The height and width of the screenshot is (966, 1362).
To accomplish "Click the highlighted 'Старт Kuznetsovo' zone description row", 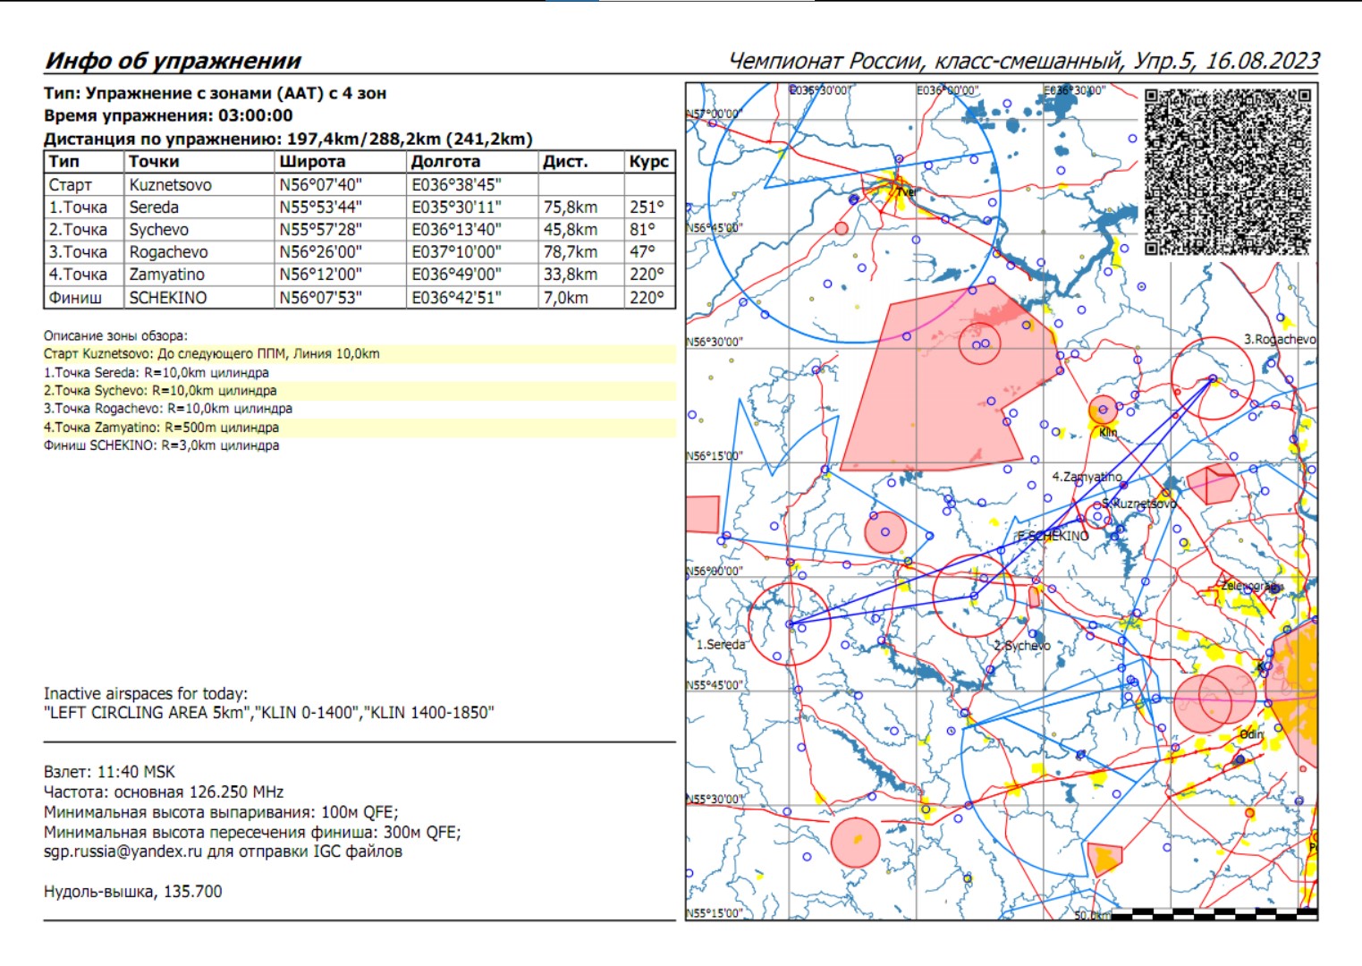I will coord(212,354).
